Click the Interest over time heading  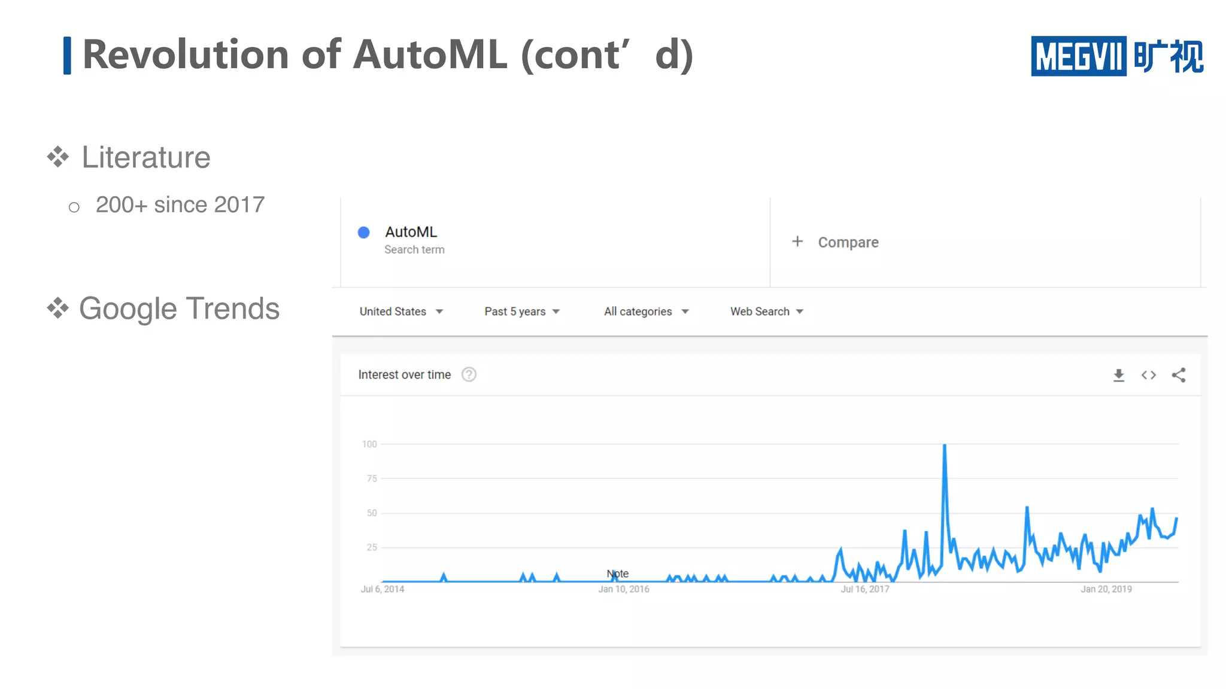click(404, 375)
